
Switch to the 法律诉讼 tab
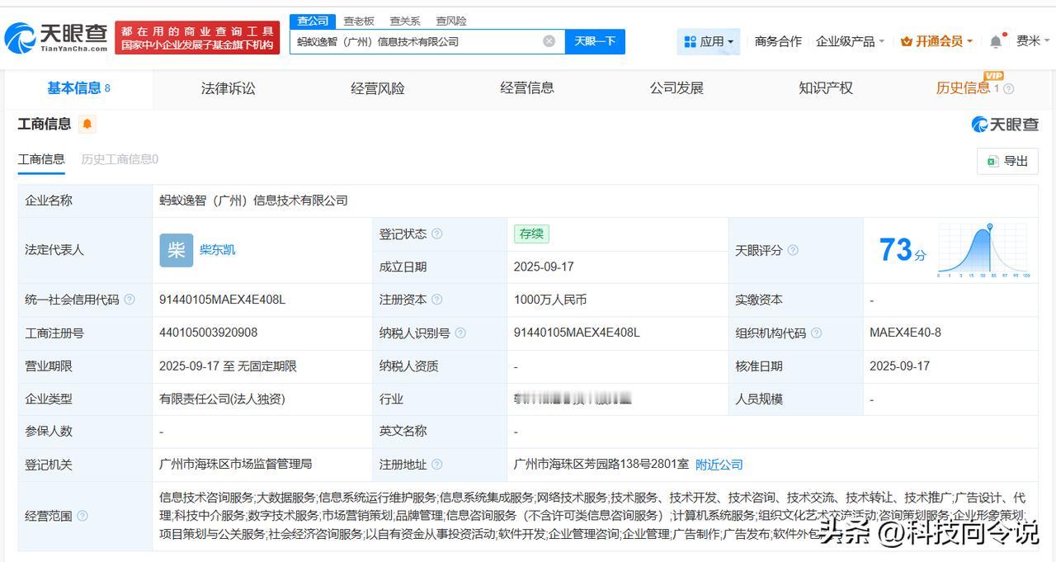[x=228, y=88]
